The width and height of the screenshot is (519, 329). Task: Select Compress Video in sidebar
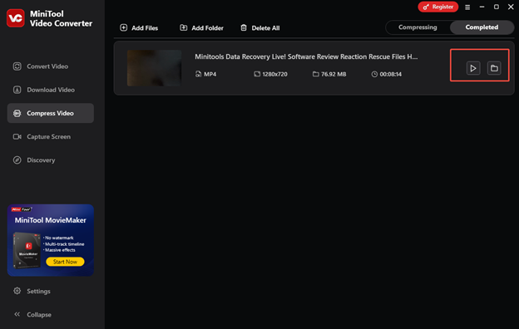point(50,113)
